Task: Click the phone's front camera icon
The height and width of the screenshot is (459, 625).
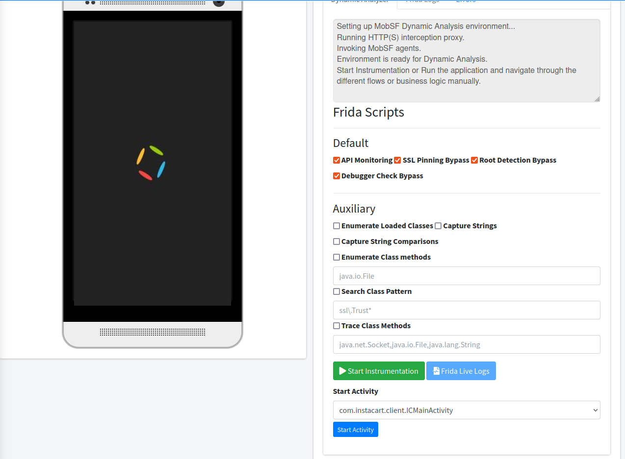Action: point(219,2)
